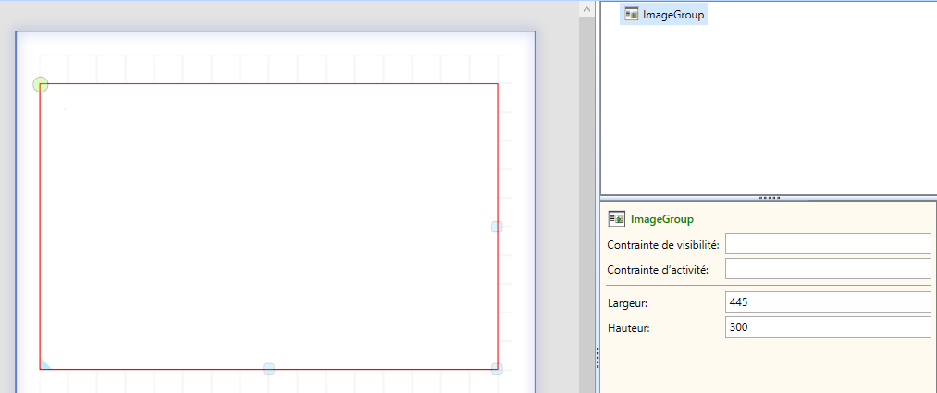Click the Contrainte de visibilité label
937x393 pixels.
point(663,244)
